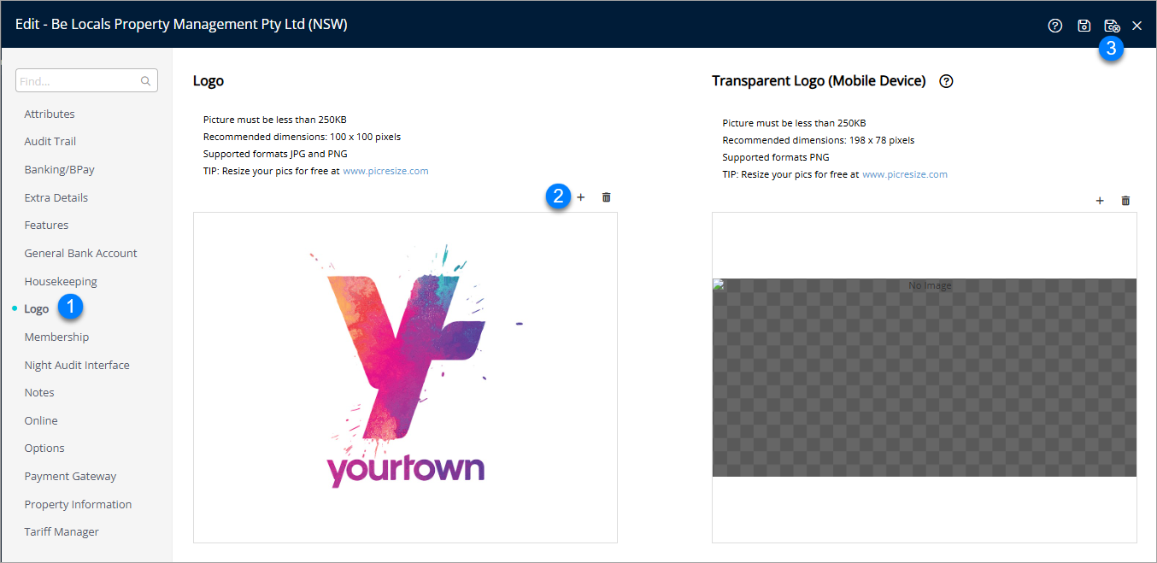1157x563 pixels.
Task: Delete the Logo image with trash icon
Action: tap(607, 197)
